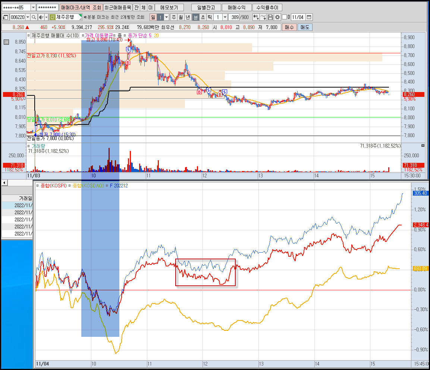Switch chart to 월 monthly period

(181, 17)
